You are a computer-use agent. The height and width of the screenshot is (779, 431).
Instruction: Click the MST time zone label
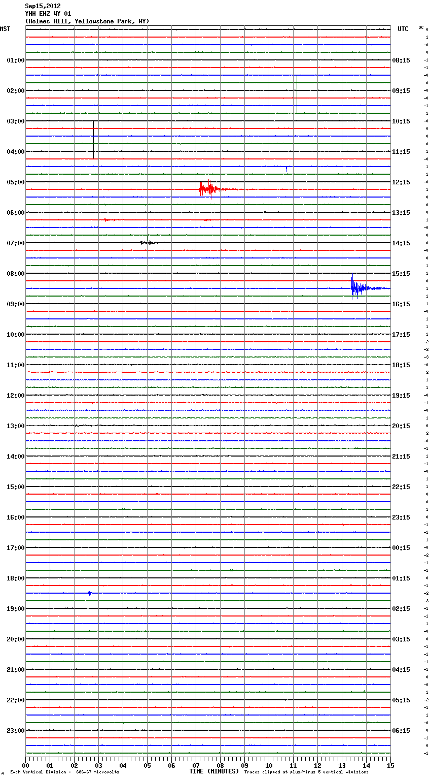5,29
